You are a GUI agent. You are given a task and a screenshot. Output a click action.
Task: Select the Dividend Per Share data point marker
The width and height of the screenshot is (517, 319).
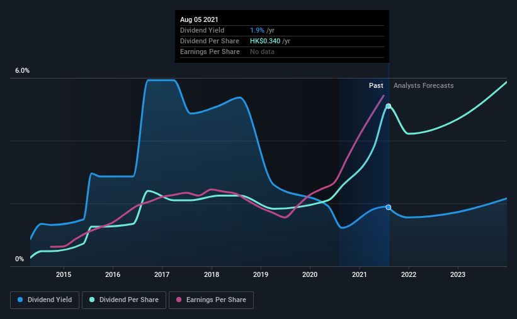[x=389, y=106]
